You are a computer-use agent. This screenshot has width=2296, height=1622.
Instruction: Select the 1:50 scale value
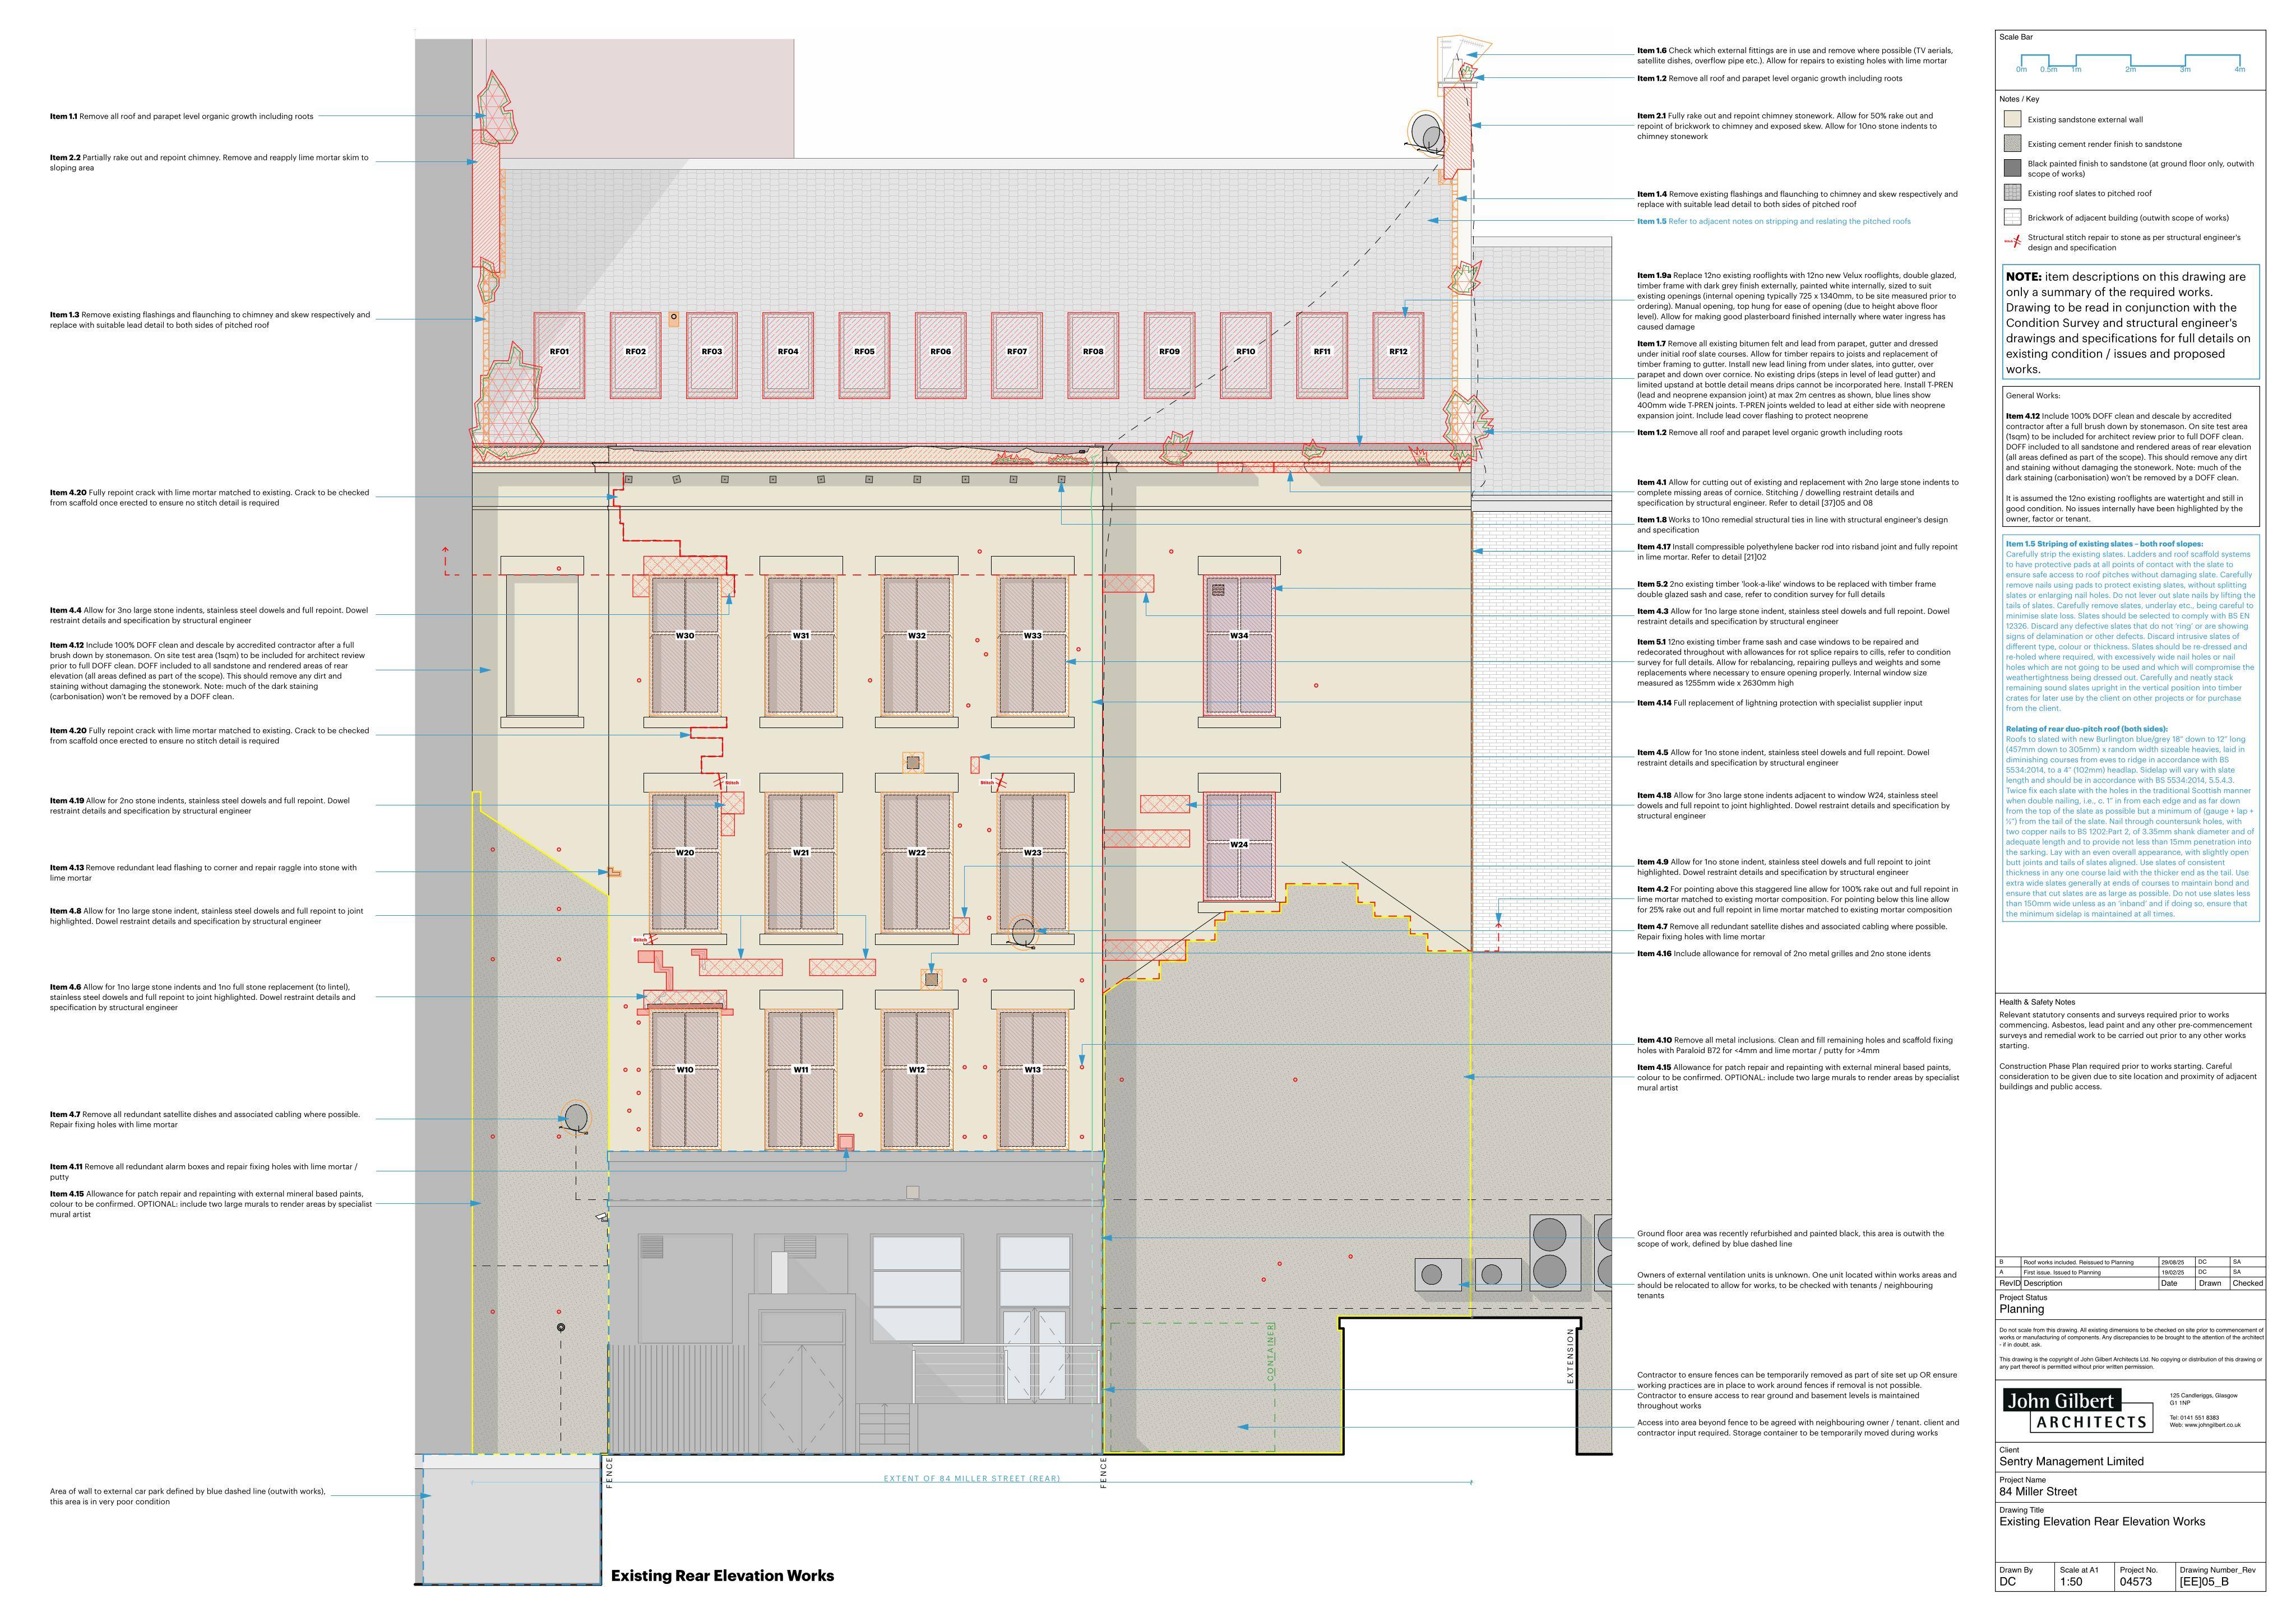coord(2070,1582)
